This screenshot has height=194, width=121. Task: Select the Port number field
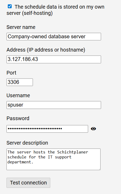20,82
